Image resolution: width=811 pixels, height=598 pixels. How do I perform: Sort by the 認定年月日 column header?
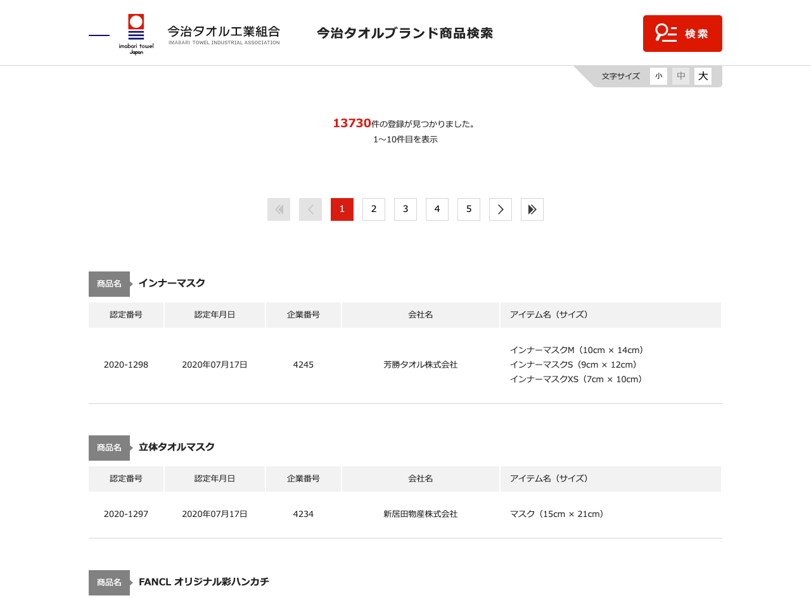(x=214, y=315)
